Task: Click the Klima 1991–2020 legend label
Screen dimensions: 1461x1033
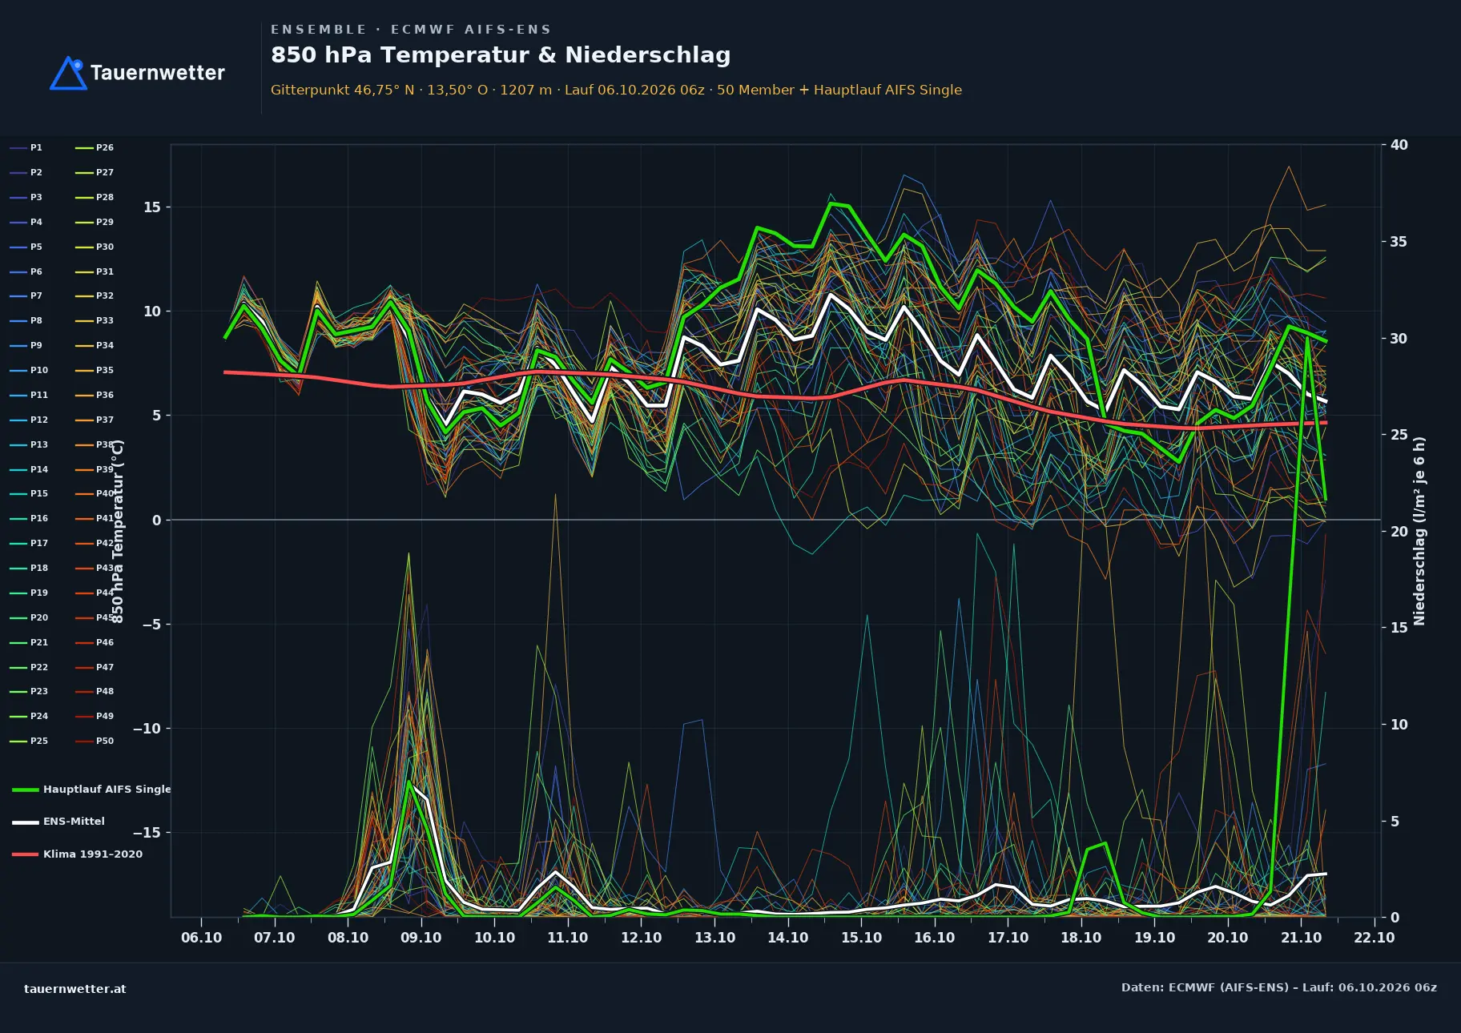Action: (x=93, y=854)
